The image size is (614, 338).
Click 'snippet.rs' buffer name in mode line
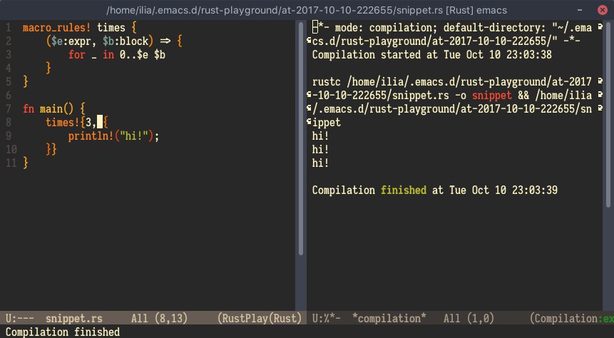click(74, 318)
